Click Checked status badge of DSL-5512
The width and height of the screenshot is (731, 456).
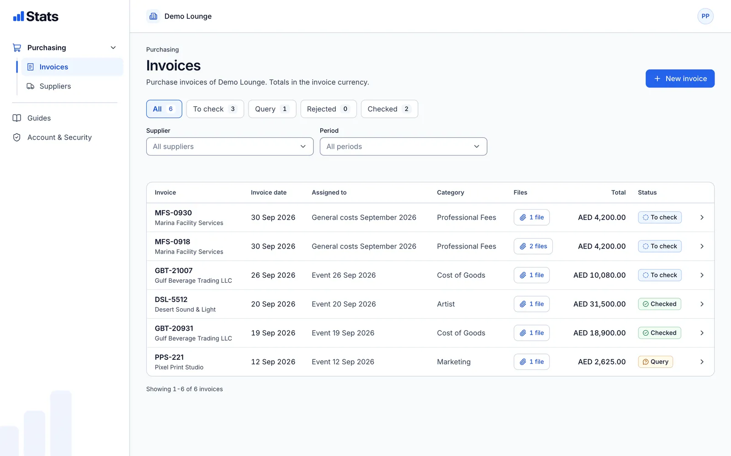(x=659, y=304)
